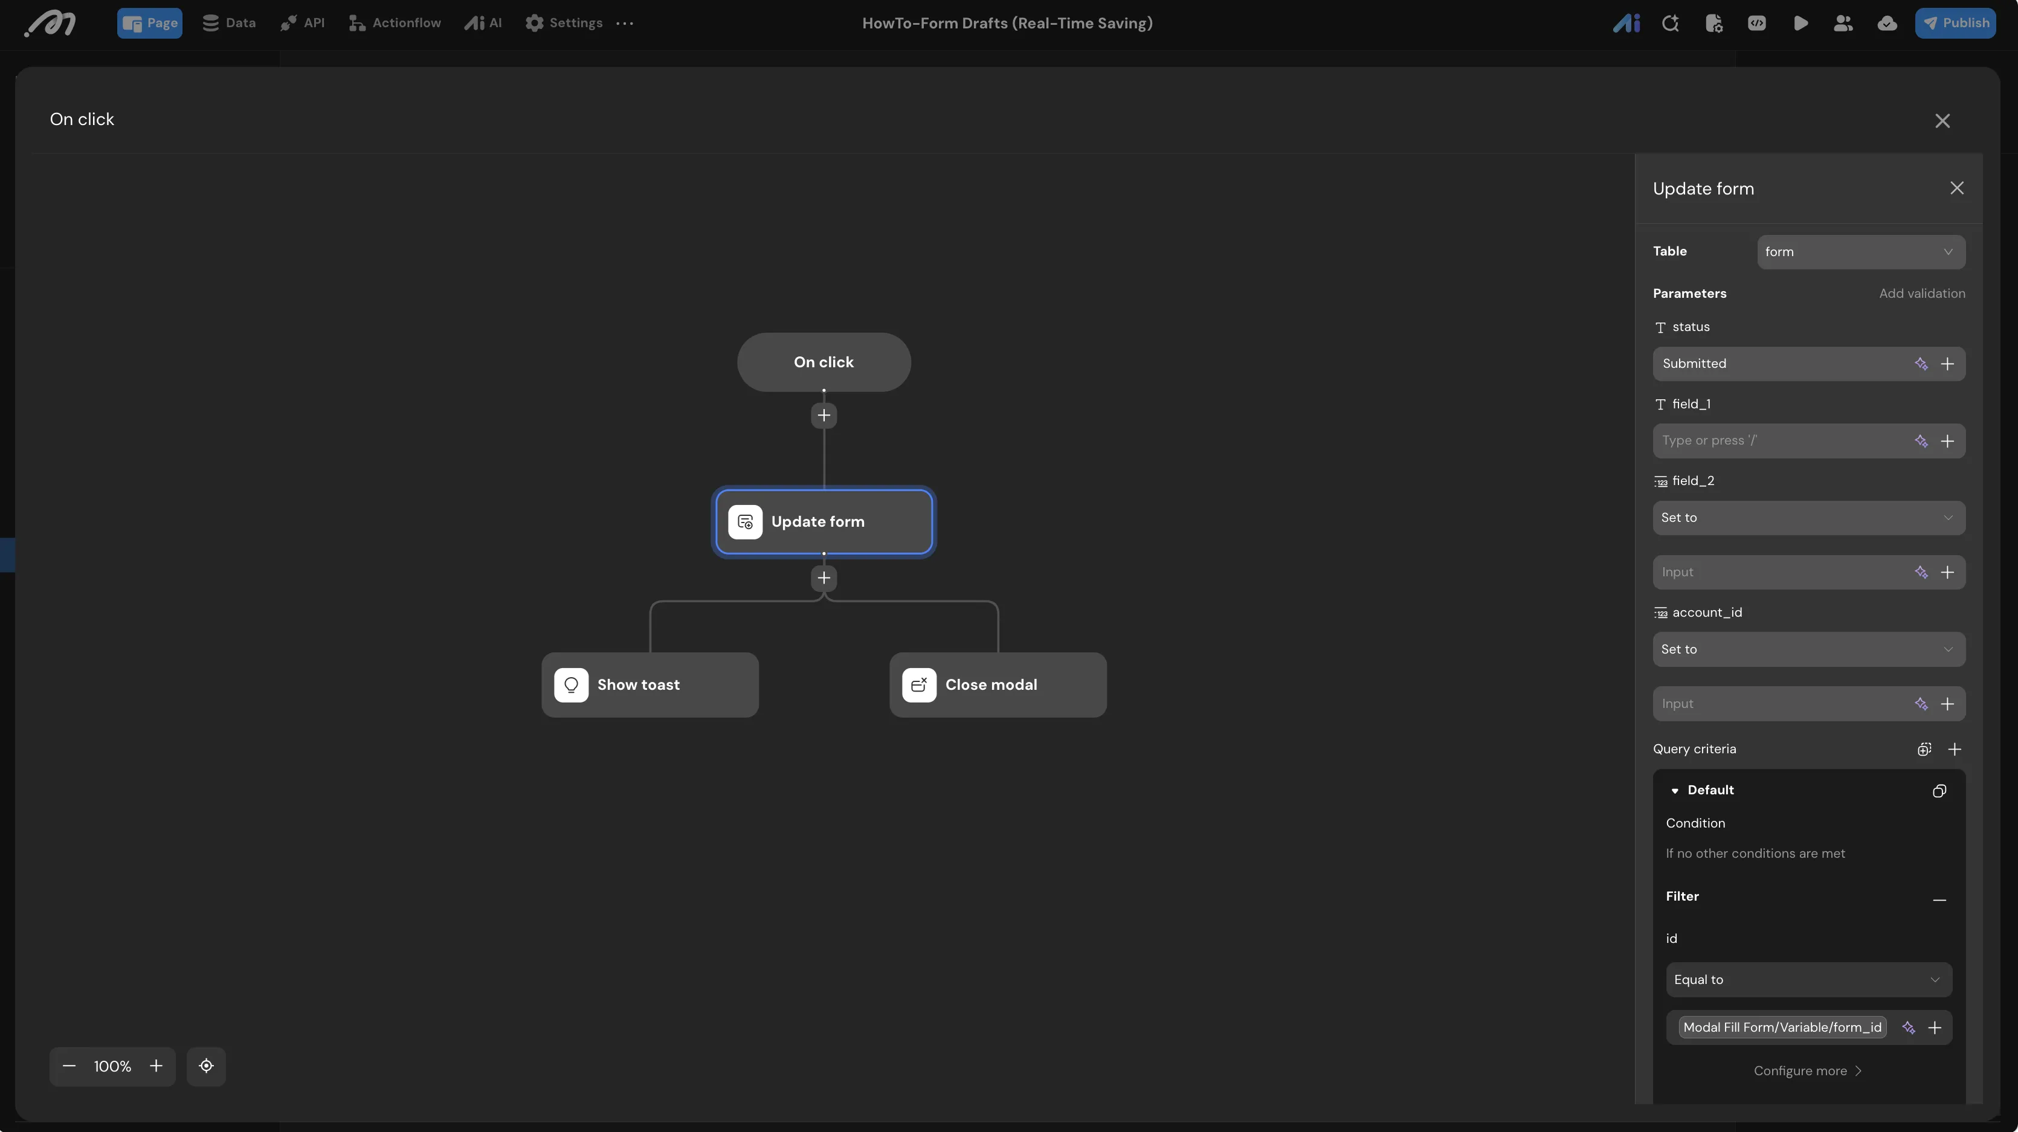The image size is (2018, 1132).
Task: Add a new Query criteria with plus icon
Action: [x=1955, y=750]
